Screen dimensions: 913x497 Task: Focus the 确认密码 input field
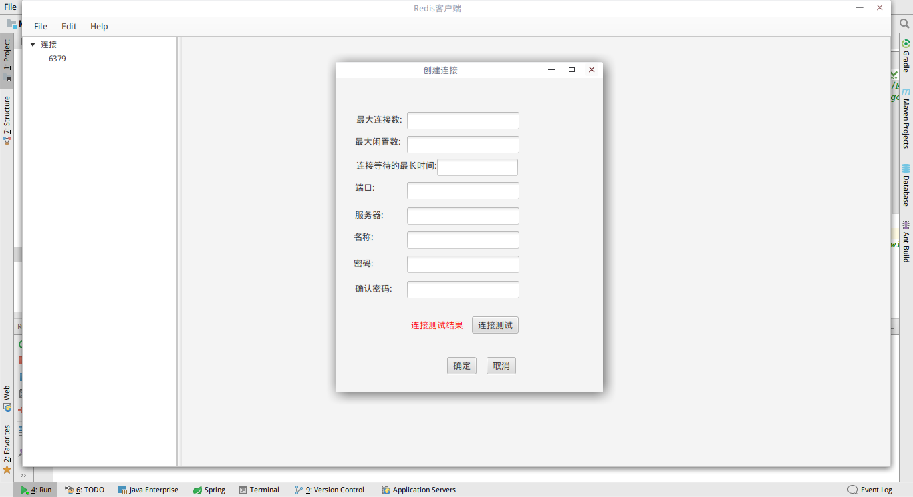(463, 290)
